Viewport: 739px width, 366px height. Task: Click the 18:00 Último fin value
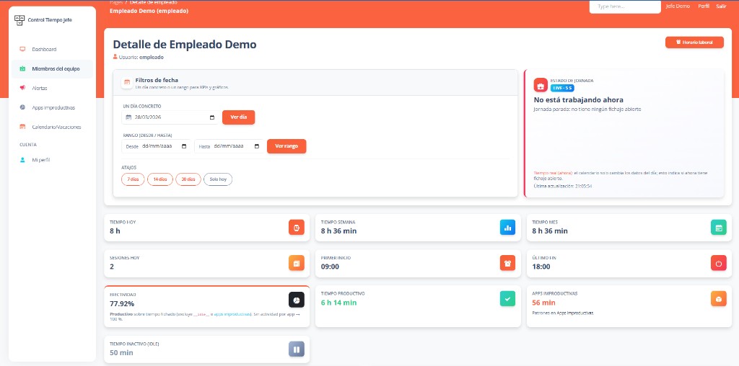(541, 267)
